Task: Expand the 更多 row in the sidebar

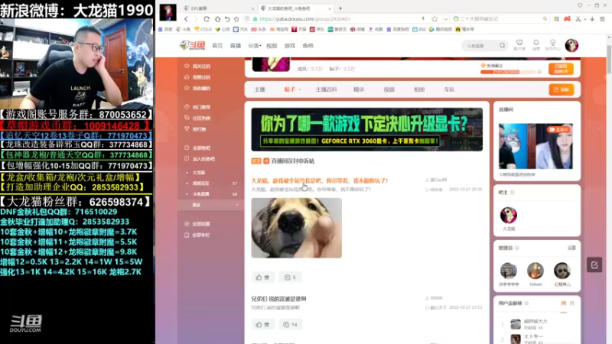Action: (211, 205)
